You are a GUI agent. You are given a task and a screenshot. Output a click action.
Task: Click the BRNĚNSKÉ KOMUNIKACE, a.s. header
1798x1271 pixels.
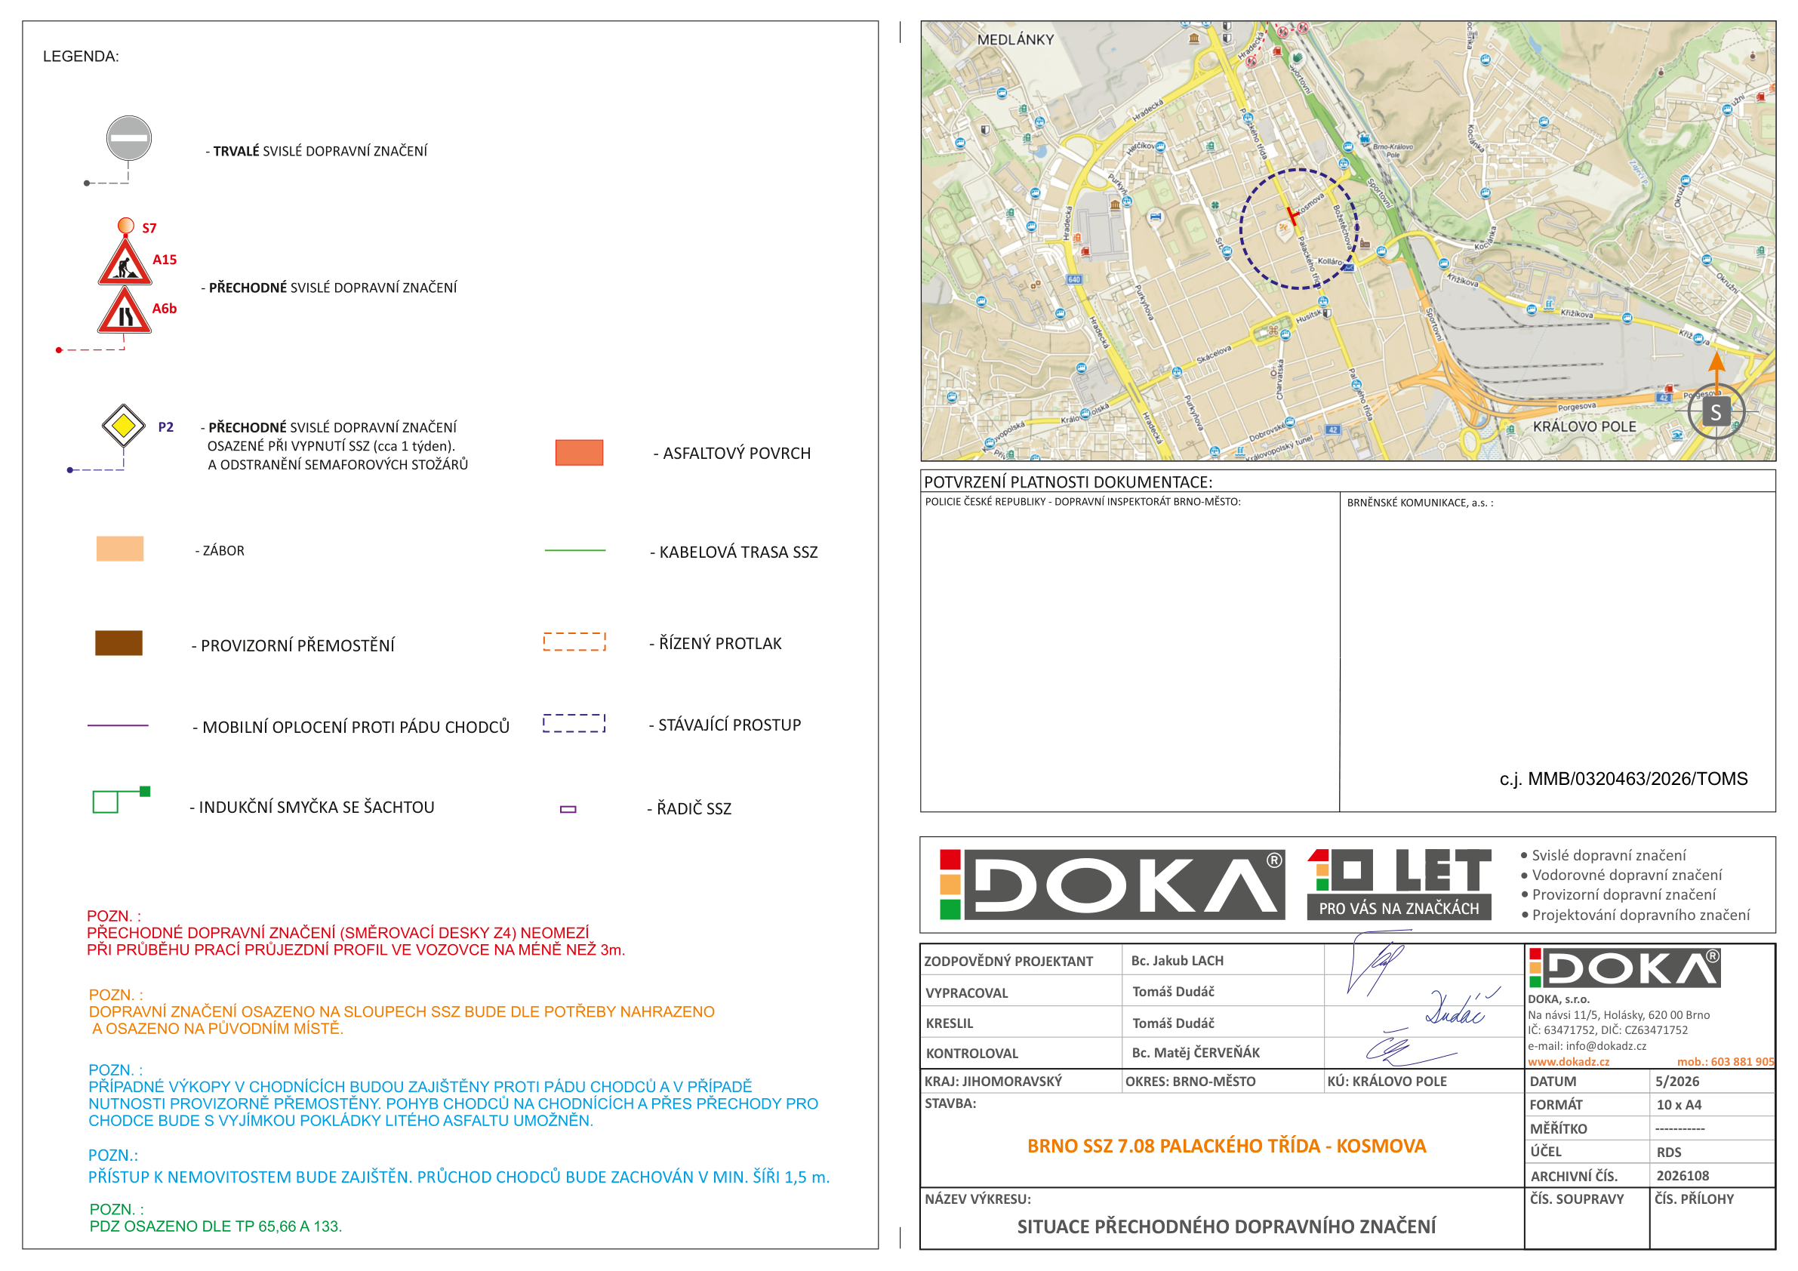tap(1419, 503)
